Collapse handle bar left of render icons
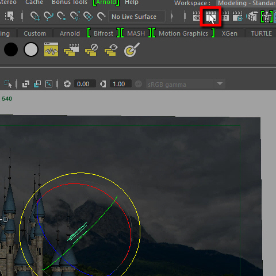Image resolution: width=276 pixels, height=276 pixels. tap(185, 16)
